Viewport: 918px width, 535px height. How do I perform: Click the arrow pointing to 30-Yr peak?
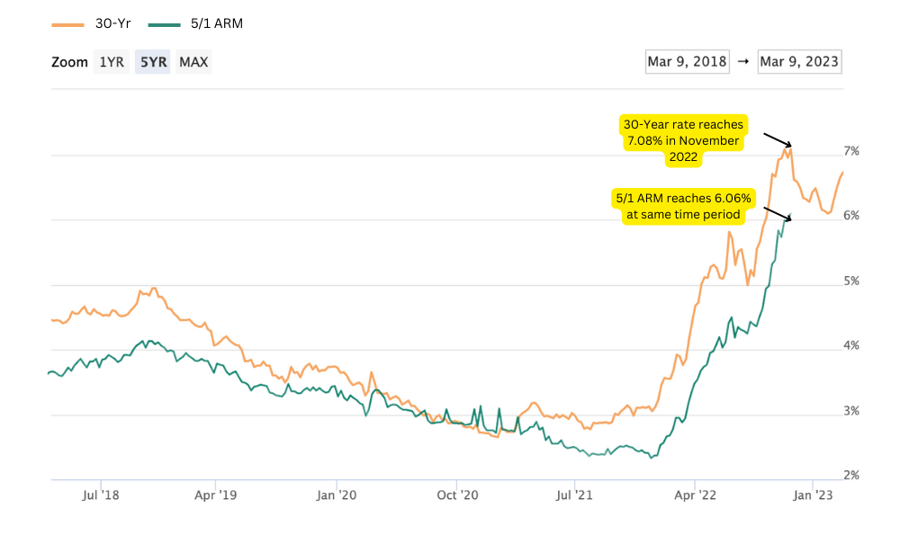[x=777, y=139]
